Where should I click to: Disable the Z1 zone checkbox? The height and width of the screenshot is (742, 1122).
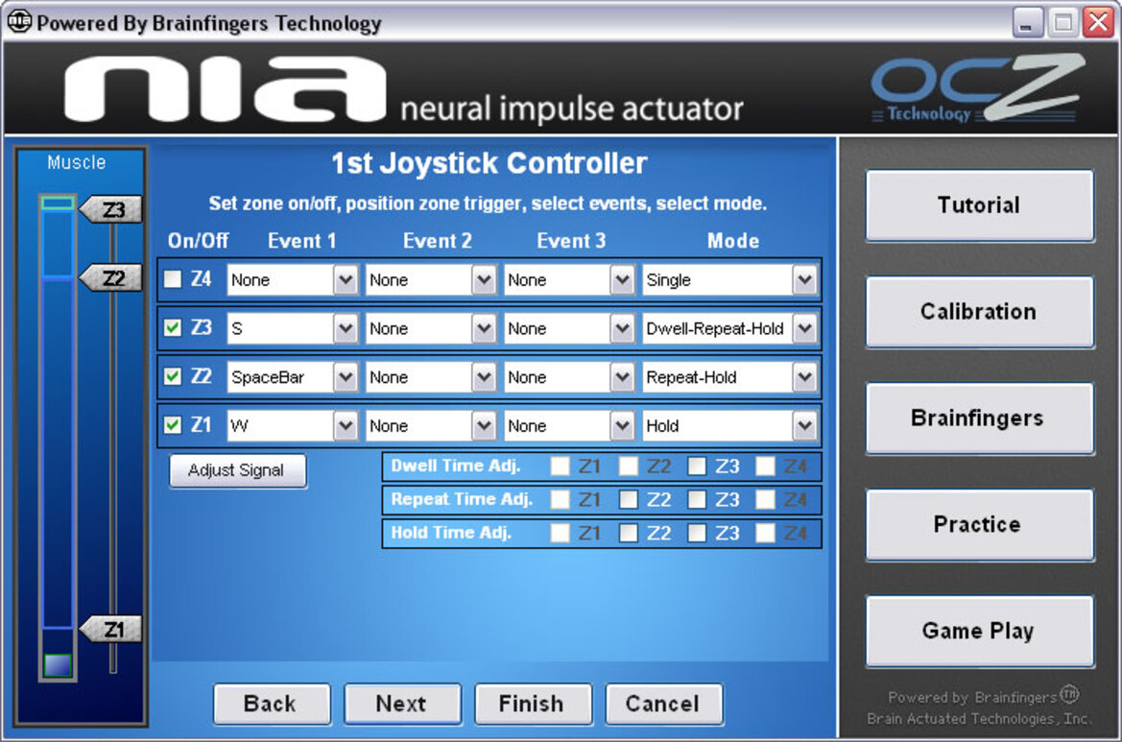coord(173,425)
